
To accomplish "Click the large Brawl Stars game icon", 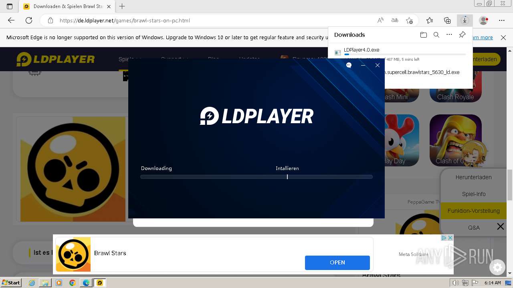I will click(x=73, y=169).
